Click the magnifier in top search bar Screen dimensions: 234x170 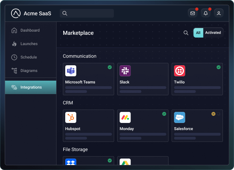coord(64,13)
